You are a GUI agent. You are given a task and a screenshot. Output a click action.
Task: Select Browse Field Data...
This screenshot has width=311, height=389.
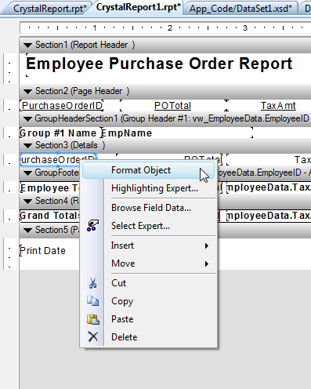[x=151, y=208]
